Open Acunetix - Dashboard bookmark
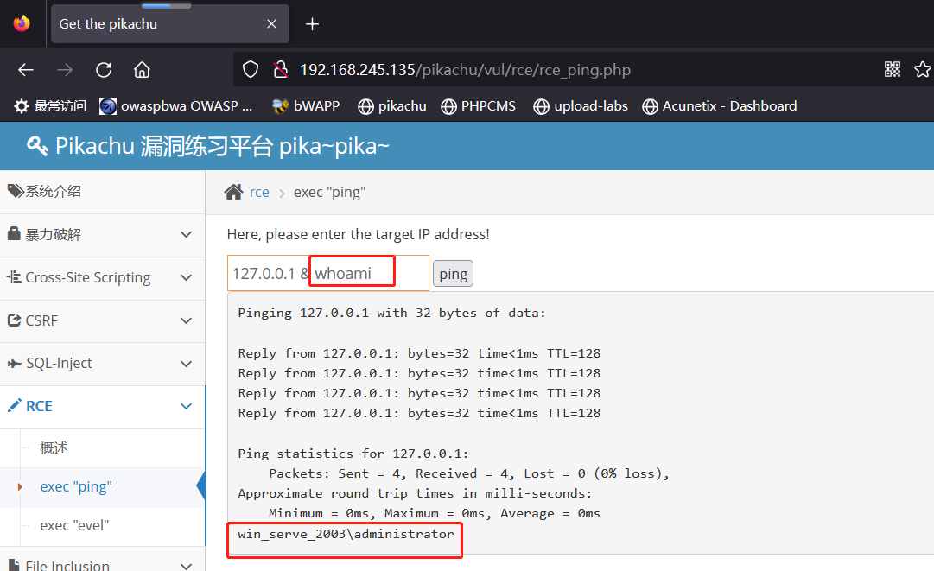 click(720, 106)
